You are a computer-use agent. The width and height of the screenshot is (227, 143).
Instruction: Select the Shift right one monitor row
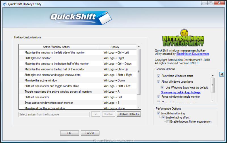tap(78, 58)
